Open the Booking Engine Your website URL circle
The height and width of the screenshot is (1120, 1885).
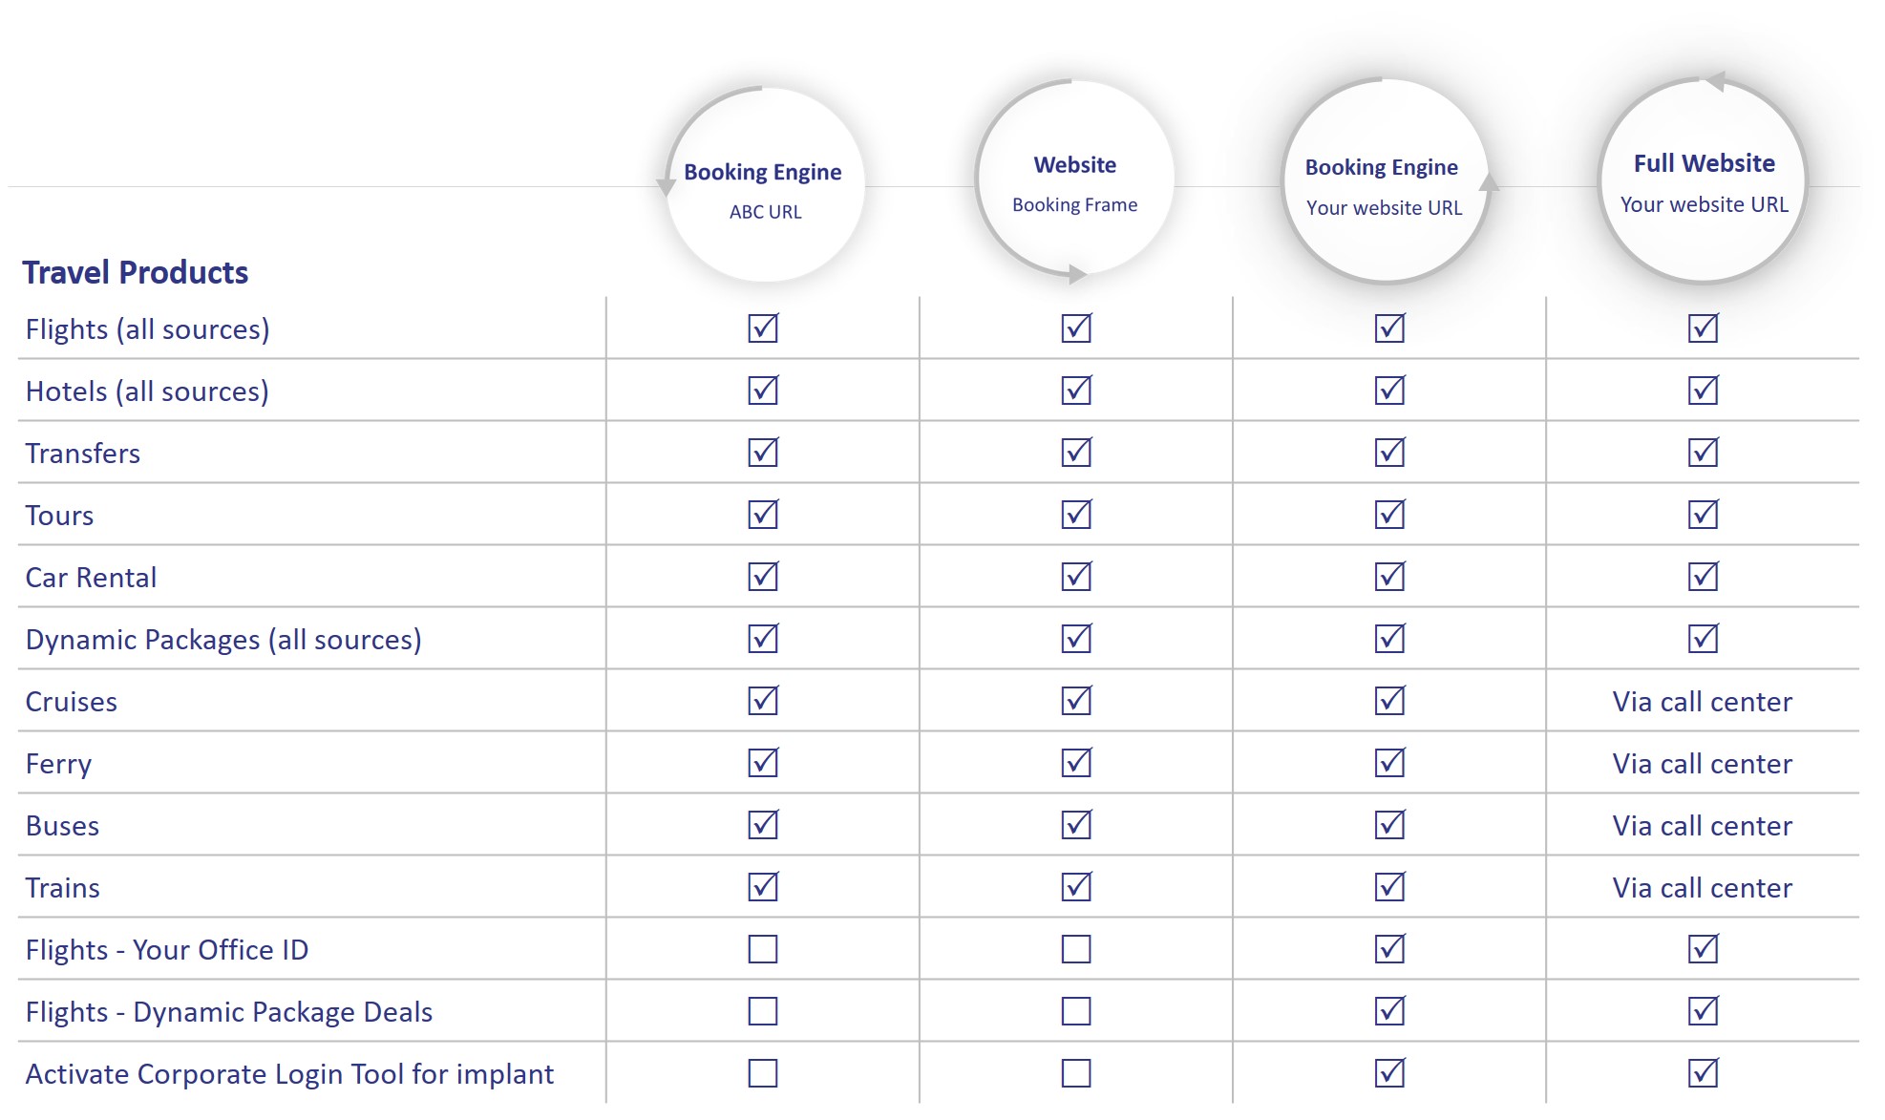1385,181
